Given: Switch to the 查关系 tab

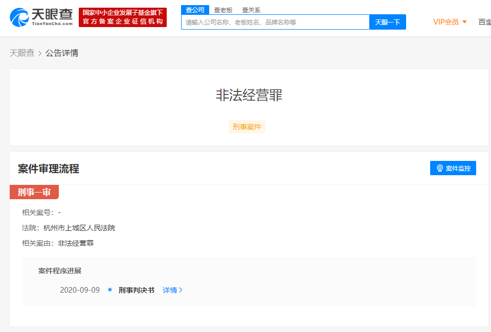Looking at the screenshot, I should pos(251,10).
